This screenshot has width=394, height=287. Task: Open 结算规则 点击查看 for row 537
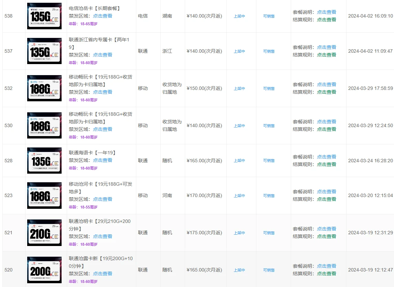coord(327,55)
